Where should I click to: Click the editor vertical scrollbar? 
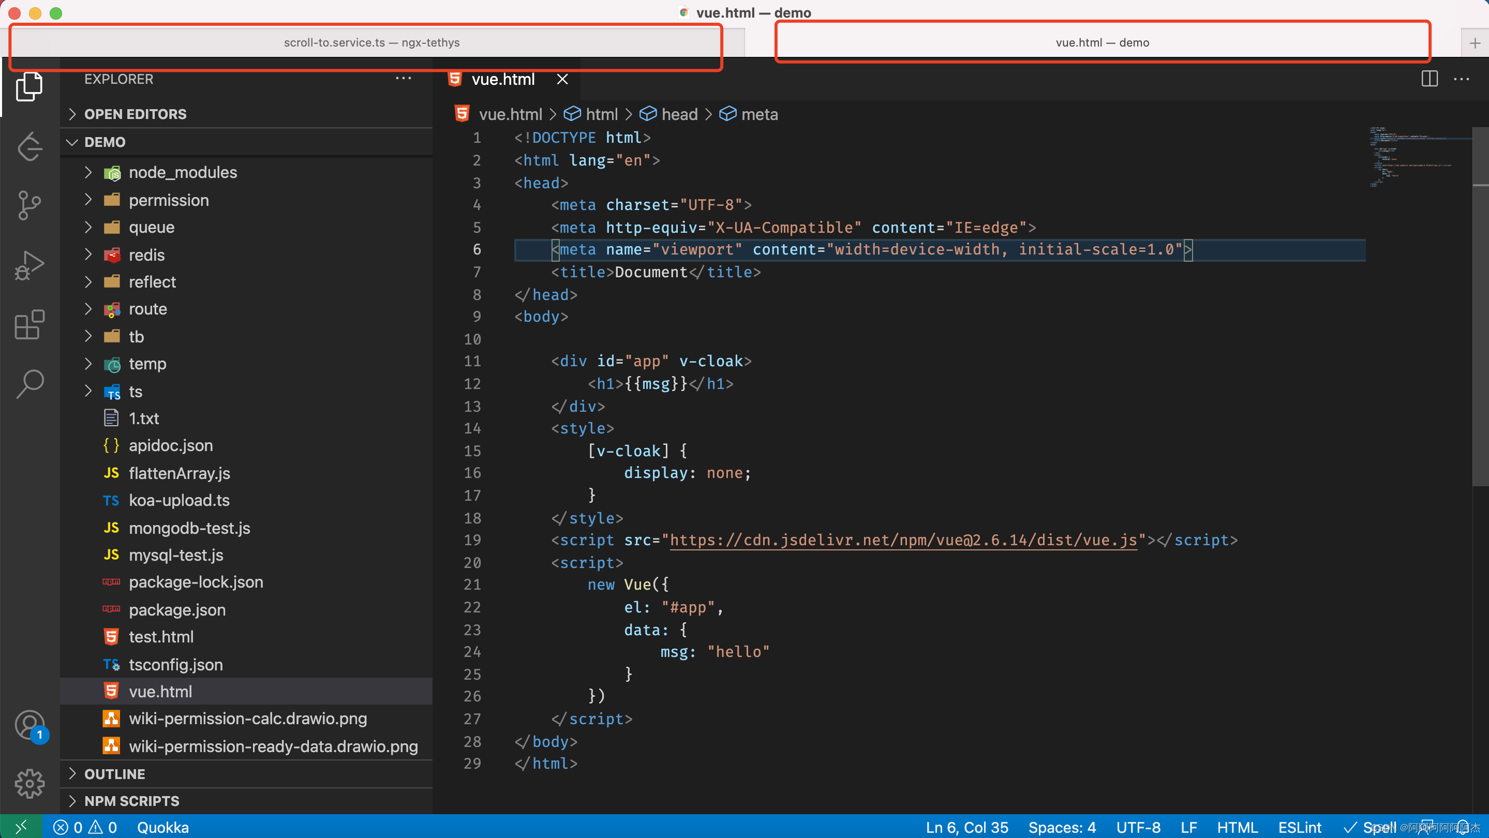(x=1480, y=306)
